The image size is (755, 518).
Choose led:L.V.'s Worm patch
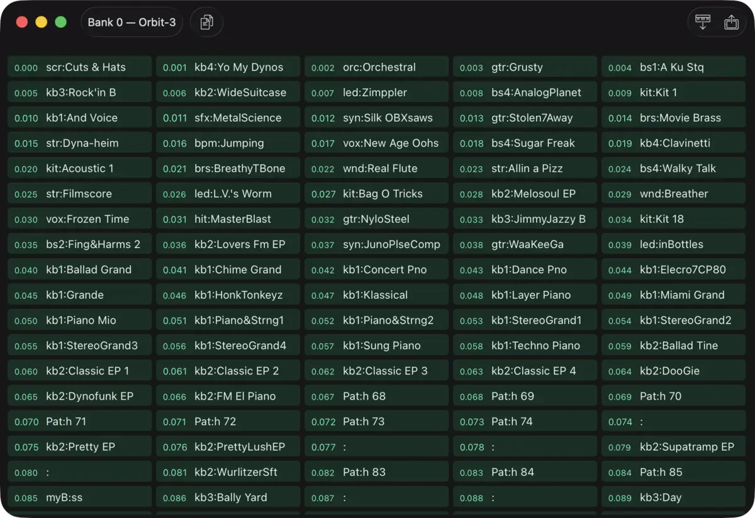coord(228,194)
